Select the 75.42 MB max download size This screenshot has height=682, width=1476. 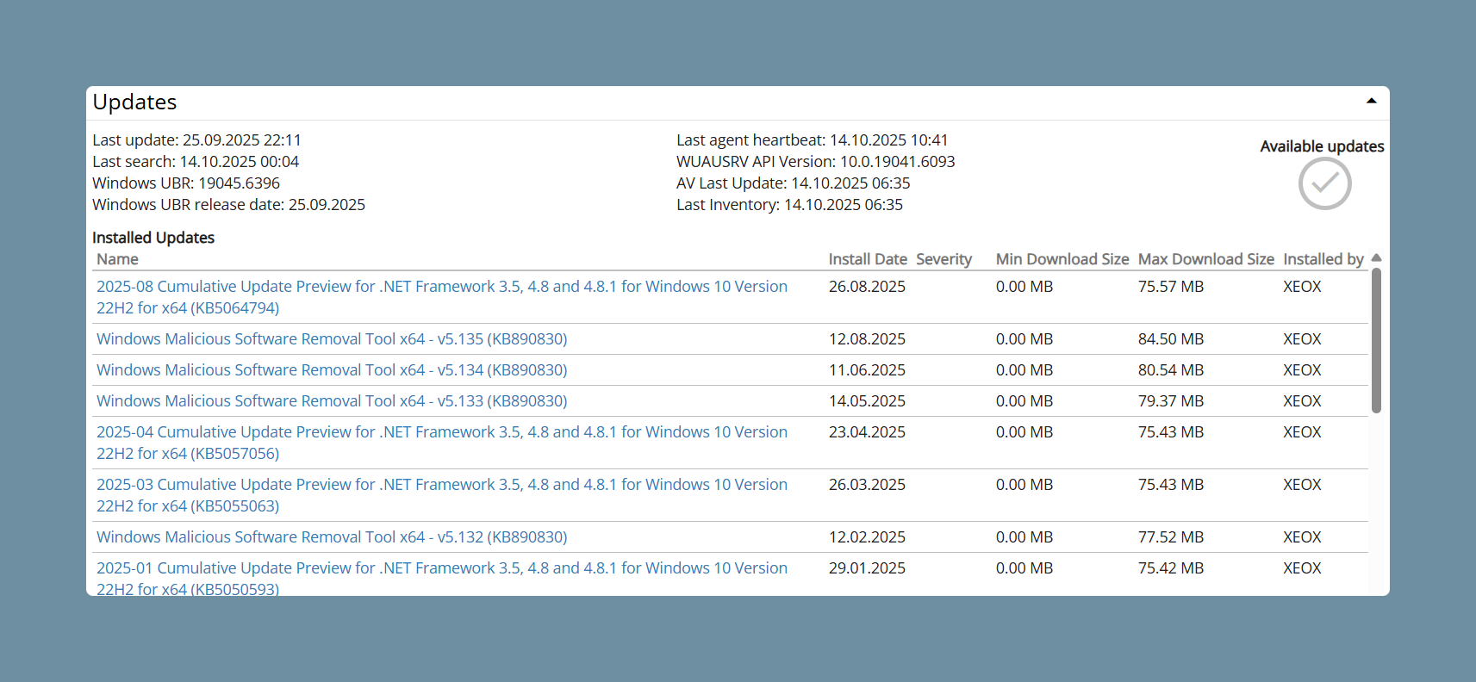point(1171,568)
